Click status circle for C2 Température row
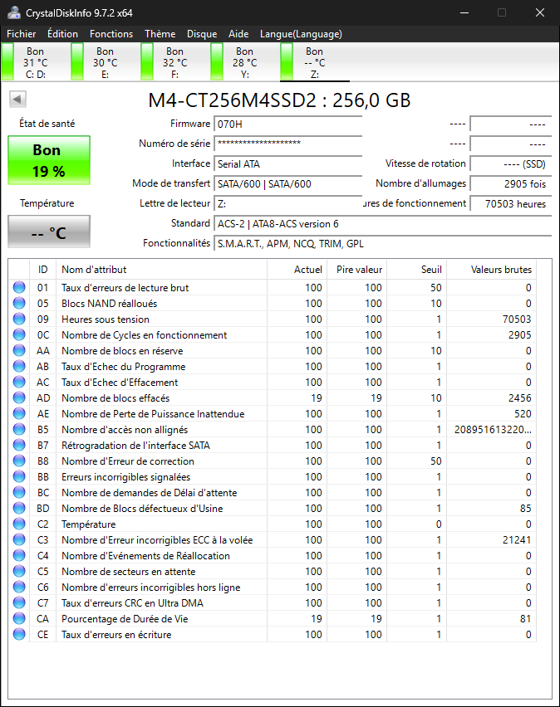 [x=19, y=524]
